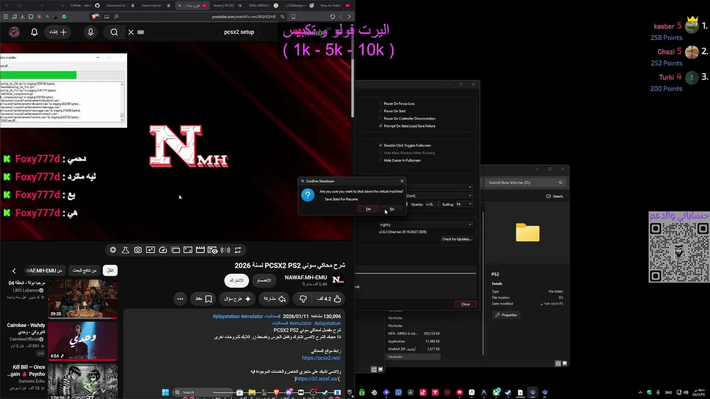Open the Dark theme dropdown
This screenshot has width=710, height=399.
(439, 196)
